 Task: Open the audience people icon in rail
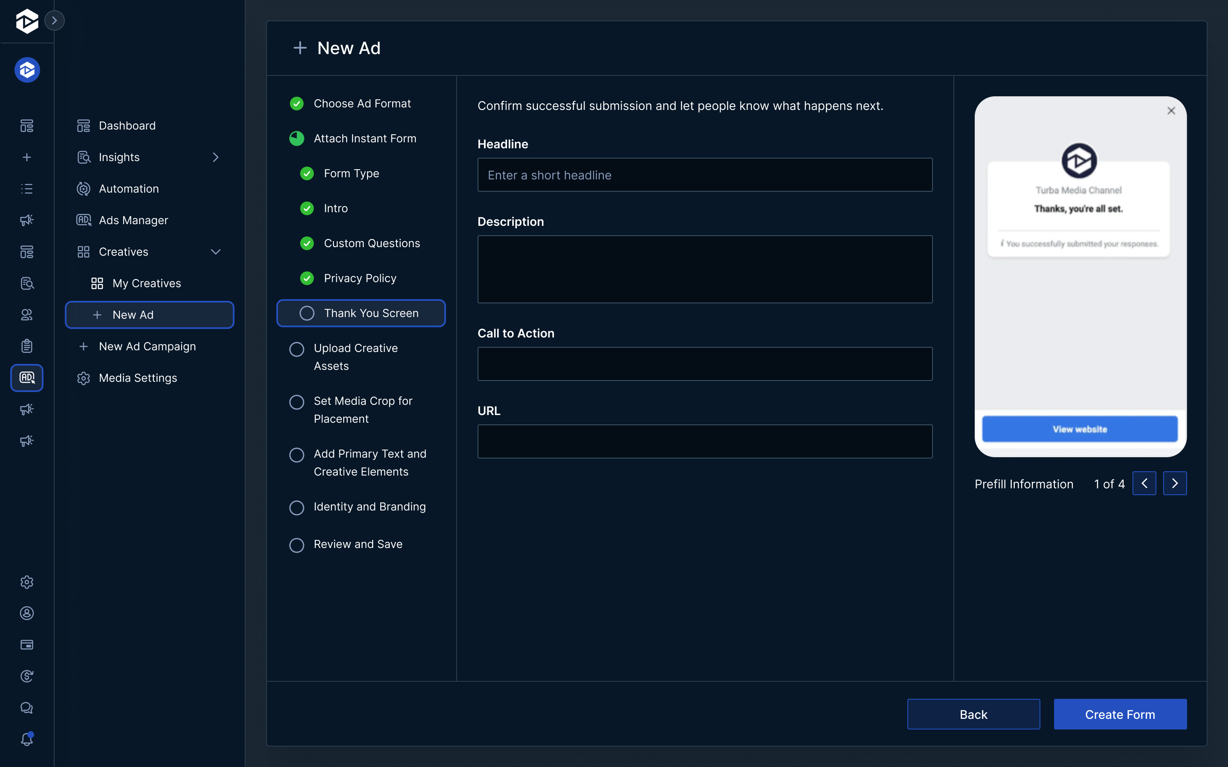27,314
